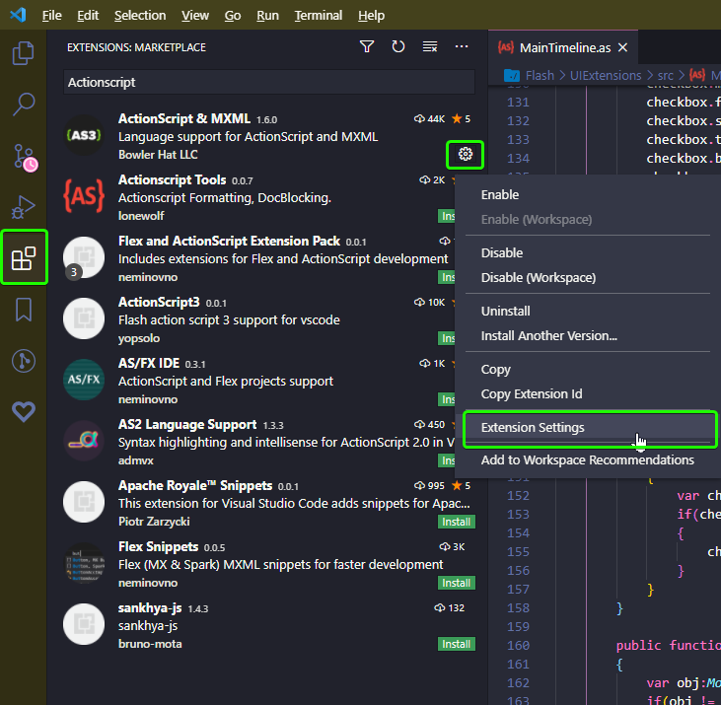
Task: Switch to the MainTimeline.as tab
Action: click(565, 47)
